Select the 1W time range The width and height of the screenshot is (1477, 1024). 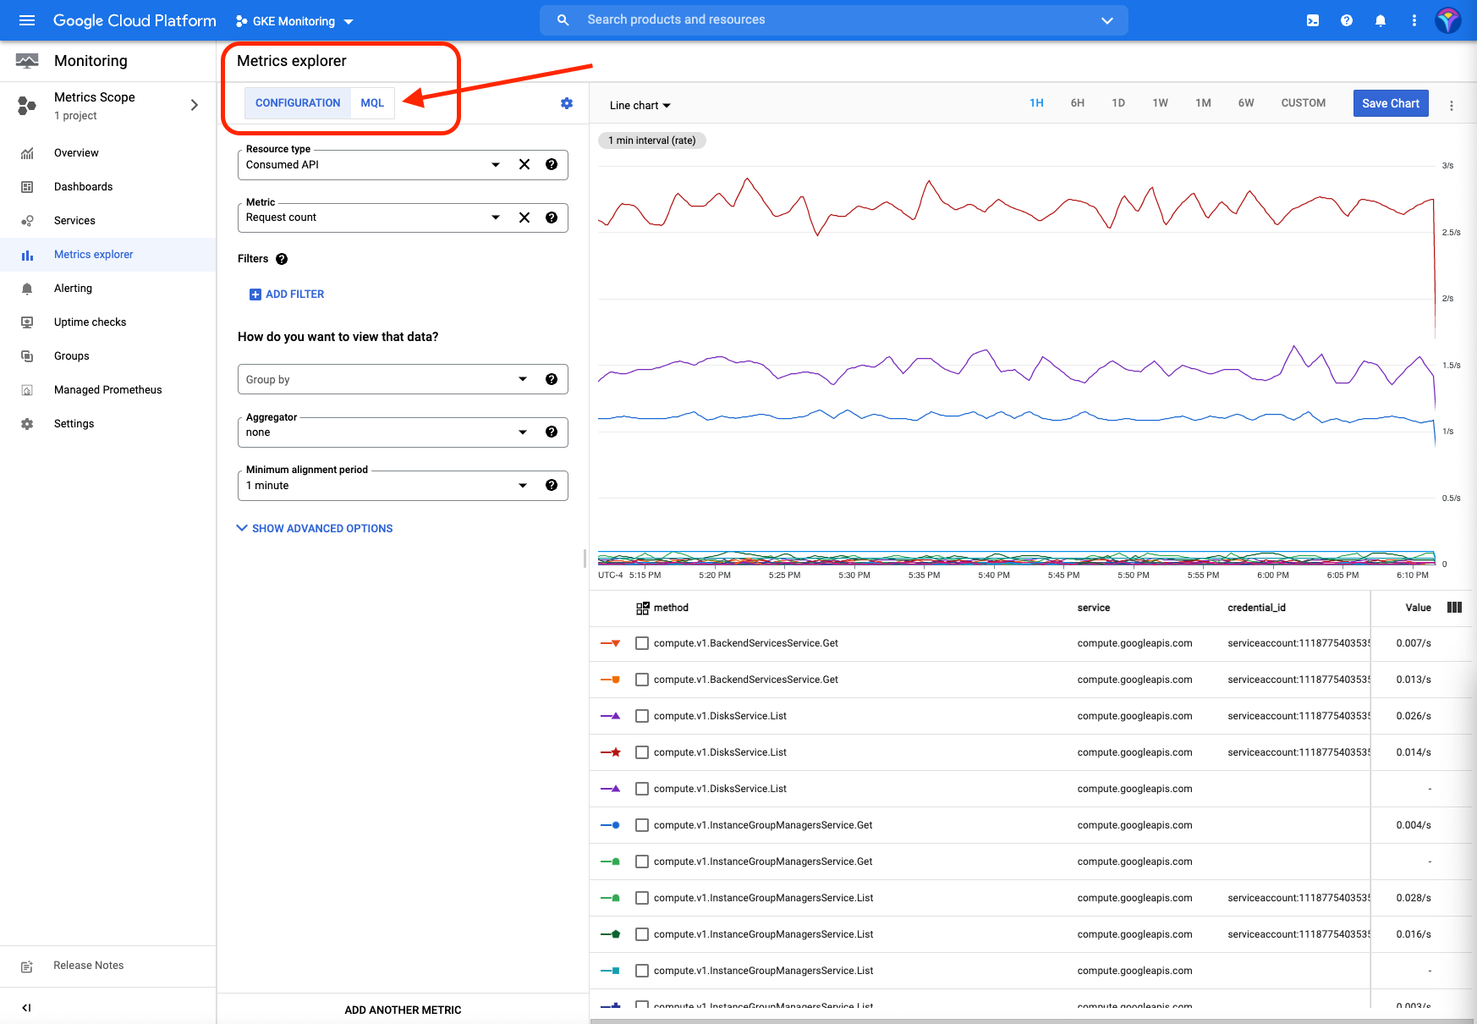(1160, 103)
